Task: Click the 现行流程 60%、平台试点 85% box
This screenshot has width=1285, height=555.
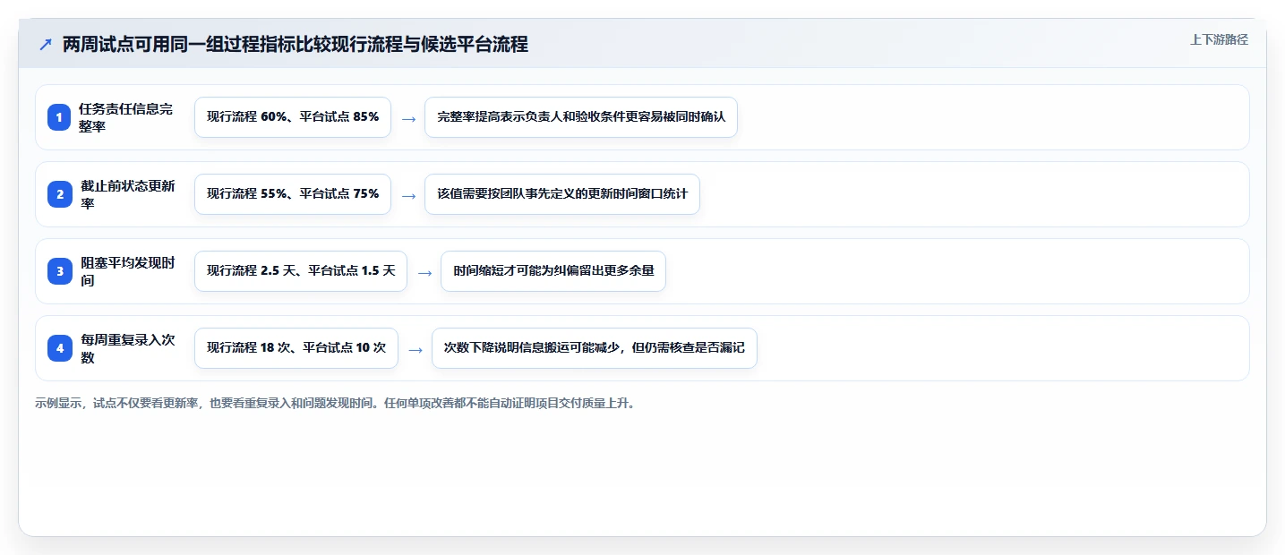Action: coord(293,117)
